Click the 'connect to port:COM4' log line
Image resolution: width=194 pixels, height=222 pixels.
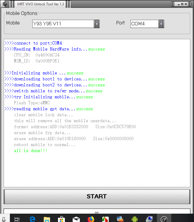click(33, 43)
